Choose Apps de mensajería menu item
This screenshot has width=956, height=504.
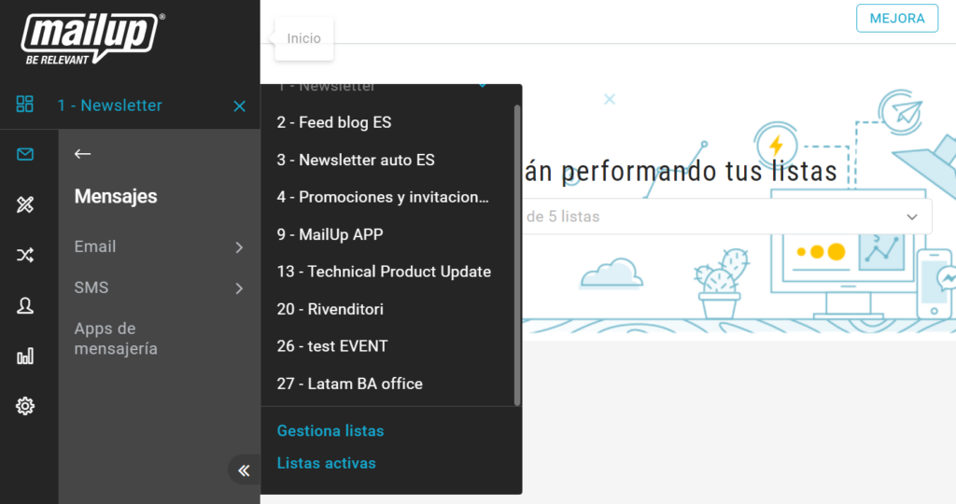pos(116,339)
